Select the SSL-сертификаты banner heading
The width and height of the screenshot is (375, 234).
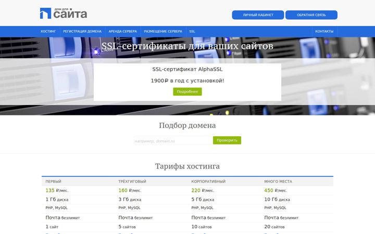click(x=187, y=46)
